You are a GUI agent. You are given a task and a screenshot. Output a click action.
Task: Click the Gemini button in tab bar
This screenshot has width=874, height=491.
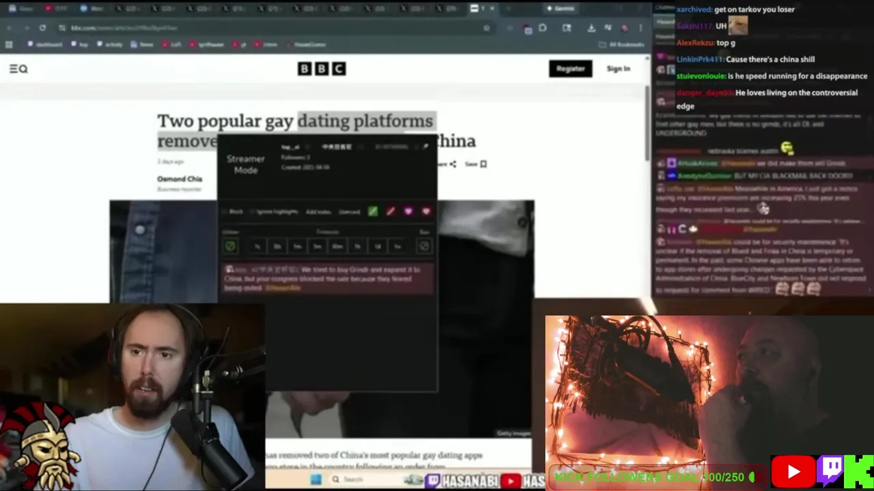pyautogui.click(x=560, y=8)
